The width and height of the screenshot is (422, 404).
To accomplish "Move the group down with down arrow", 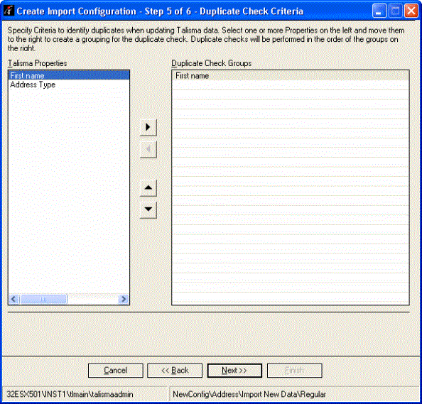I will click(x=148, y=209).
